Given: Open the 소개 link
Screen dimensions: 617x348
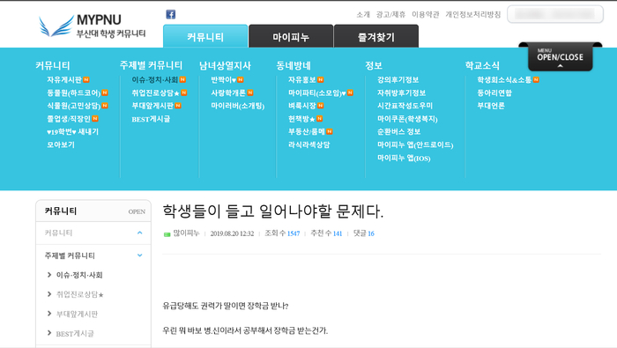Looking at the screenshot, I should [363, 15].
